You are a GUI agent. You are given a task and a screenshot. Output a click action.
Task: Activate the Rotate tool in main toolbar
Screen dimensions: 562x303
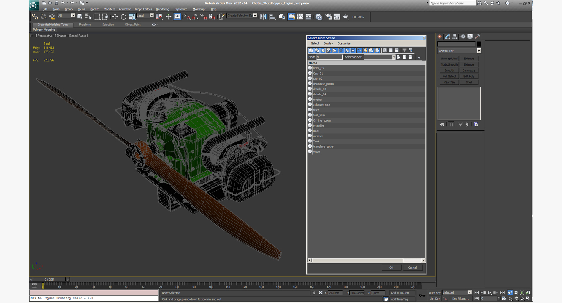(123, 17)
